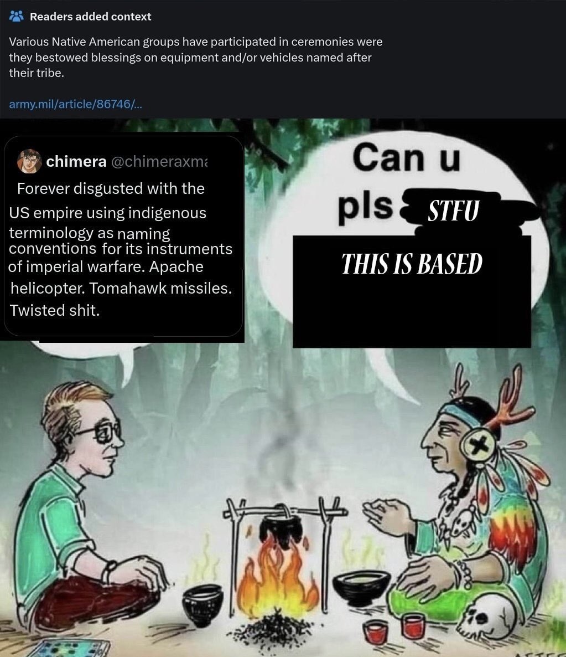
Task: Click chimera's profile avatar
Action: tap(29, 161)
